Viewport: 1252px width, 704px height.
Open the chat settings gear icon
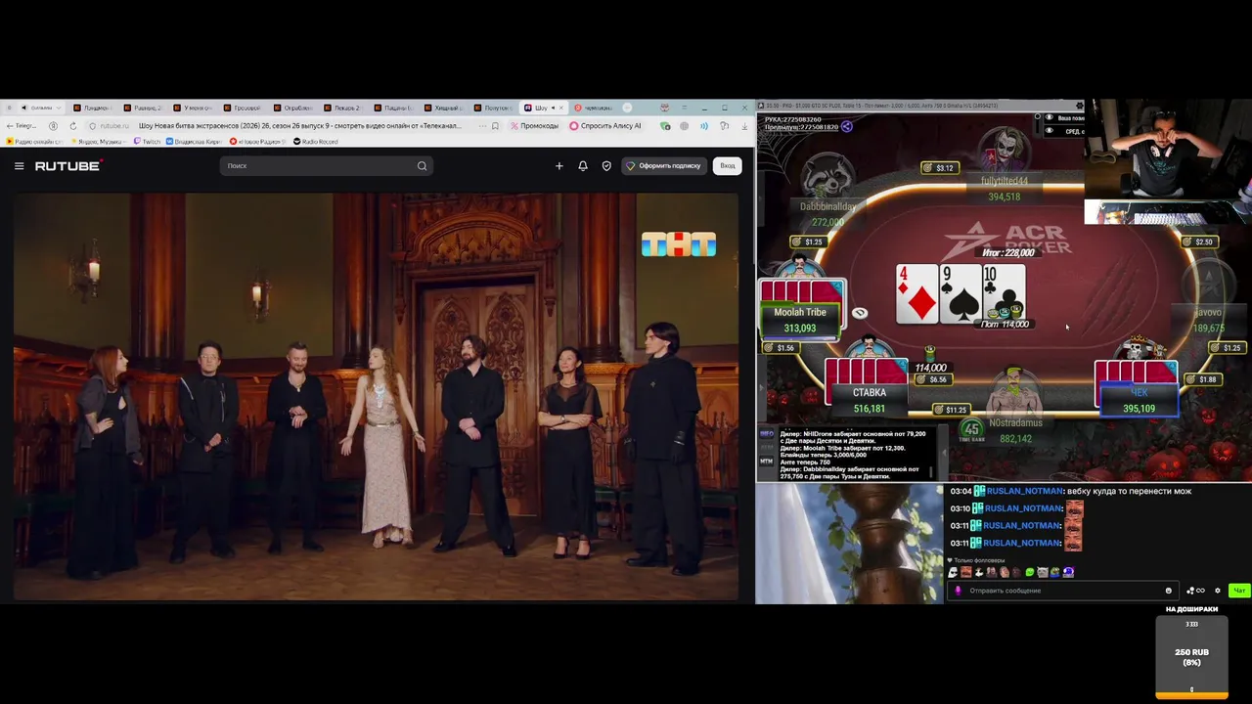[x=1218, y=591]
